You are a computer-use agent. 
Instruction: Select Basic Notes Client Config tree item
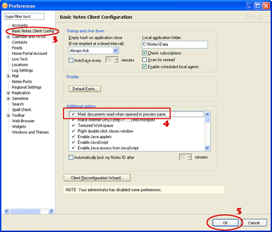pyautogui.click(x=33, y=31)
